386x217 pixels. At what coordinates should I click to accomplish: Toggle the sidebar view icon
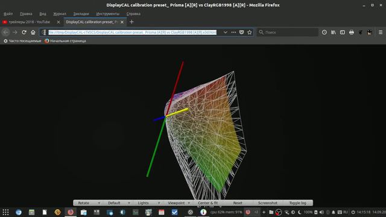(343, 32)
